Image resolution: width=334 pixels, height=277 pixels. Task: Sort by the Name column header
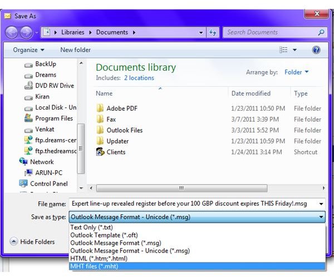pyautogui.click(x=161, y=93)
